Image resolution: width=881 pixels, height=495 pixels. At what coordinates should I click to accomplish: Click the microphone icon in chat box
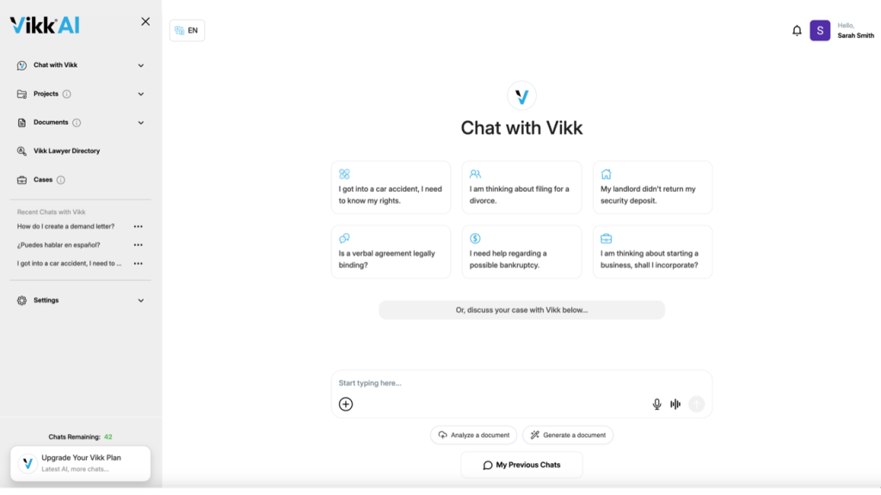(x=656, y=404)
